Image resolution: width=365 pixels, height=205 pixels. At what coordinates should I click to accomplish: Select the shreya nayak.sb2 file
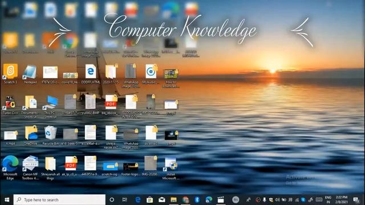tap(111, 137)
